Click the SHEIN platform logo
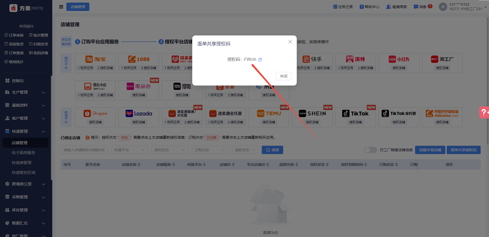 tap(312, 113)
